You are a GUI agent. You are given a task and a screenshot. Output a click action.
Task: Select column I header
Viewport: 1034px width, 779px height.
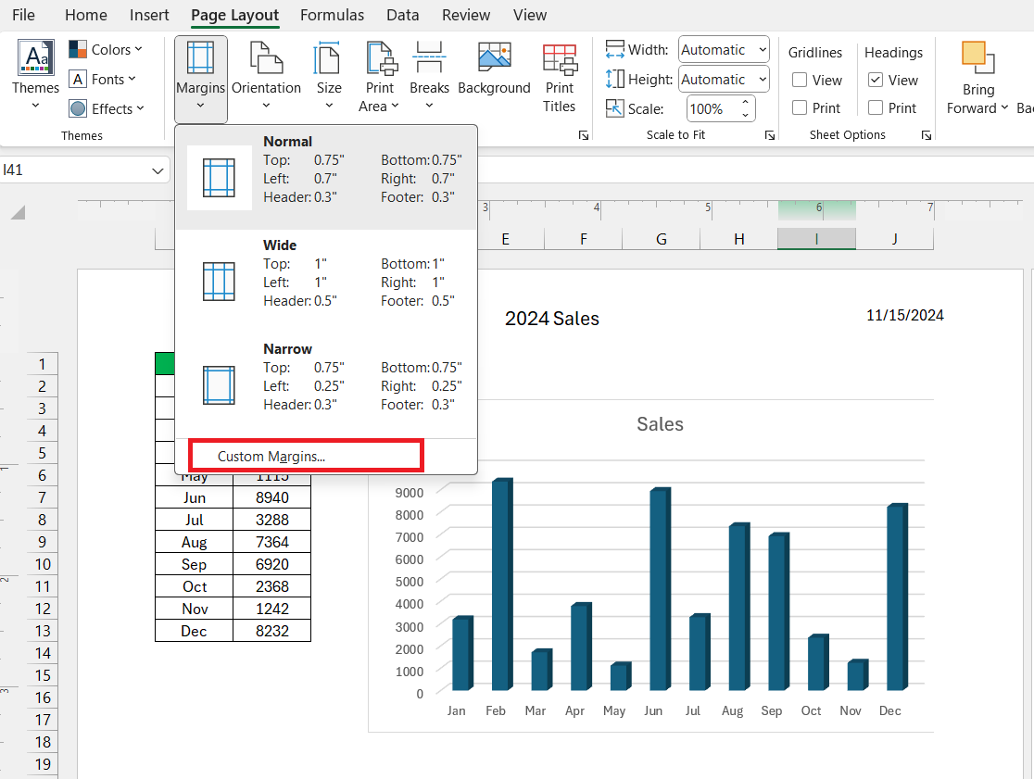coord(816,239)
